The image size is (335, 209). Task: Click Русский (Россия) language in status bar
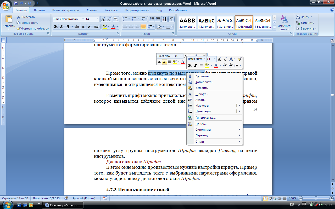coord(84,198)
